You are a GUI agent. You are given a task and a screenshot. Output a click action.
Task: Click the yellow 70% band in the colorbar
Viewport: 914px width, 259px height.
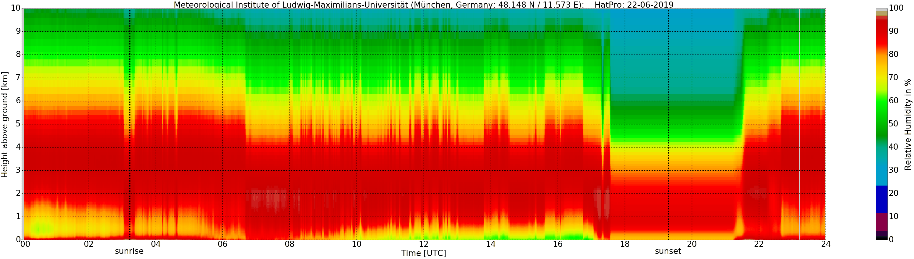[882, 77]
